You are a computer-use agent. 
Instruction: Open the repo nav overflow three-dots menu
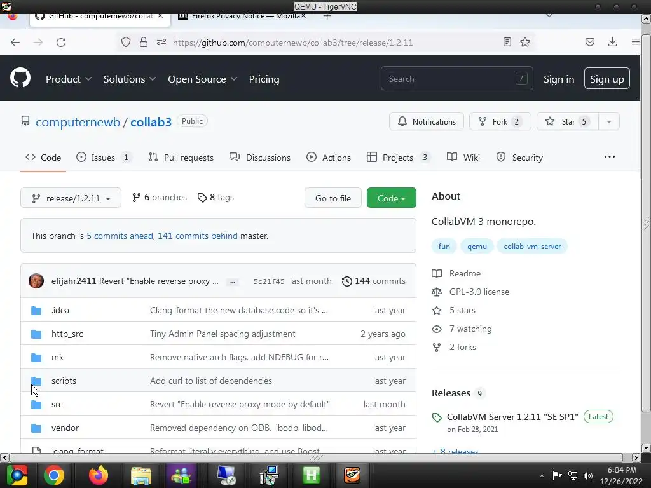coord(610,157)
